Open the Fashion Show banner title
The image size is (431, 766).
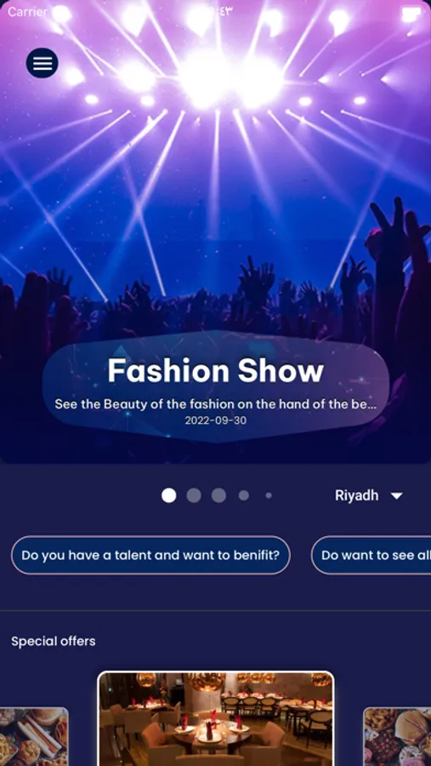(x=215, y=371)
